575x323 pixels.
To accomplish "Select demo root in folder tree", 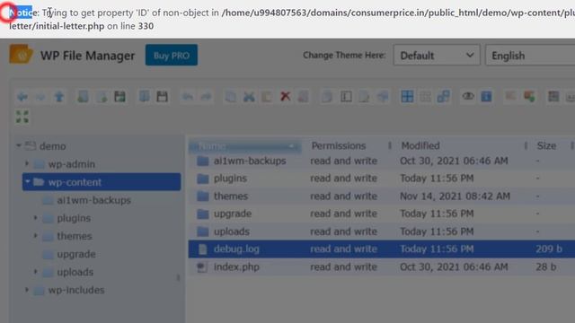I will pyautogui.click(x=53, y=146).
